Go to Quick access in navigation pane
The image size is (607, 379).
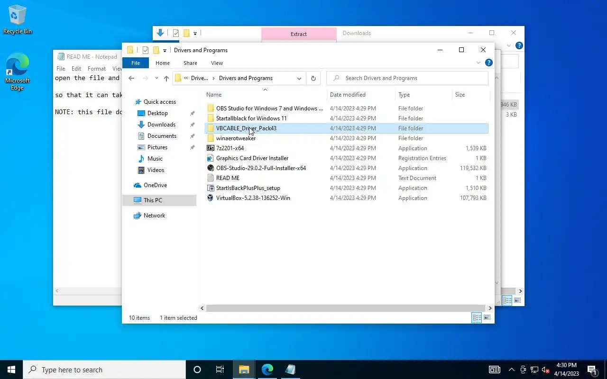160,102
